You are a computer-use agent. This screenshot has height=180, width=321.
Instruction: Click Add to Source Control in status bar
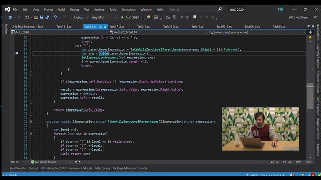(266, 175)
